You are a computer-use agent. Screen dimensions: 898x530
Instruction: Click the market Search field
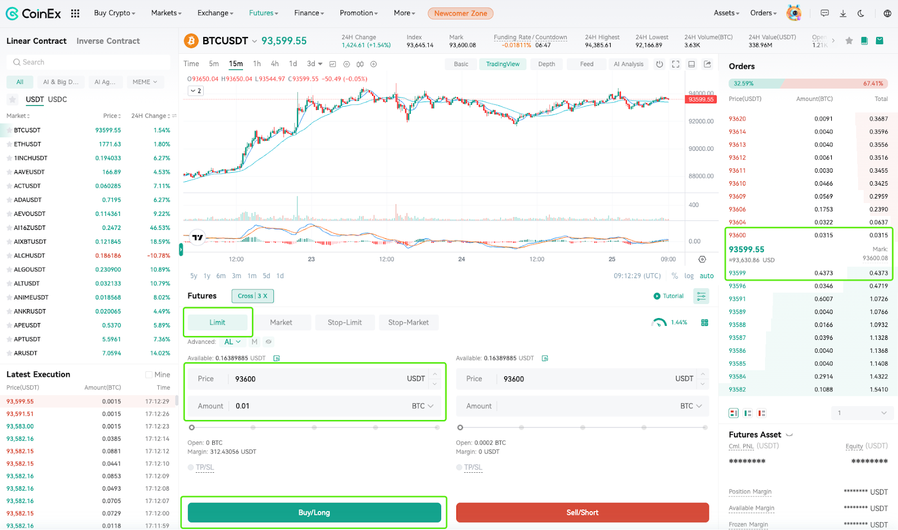(x=89, y=62)
